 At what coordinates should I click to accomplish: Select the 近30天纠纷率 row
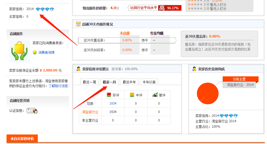pyautogui.click(x=127, y=50)
